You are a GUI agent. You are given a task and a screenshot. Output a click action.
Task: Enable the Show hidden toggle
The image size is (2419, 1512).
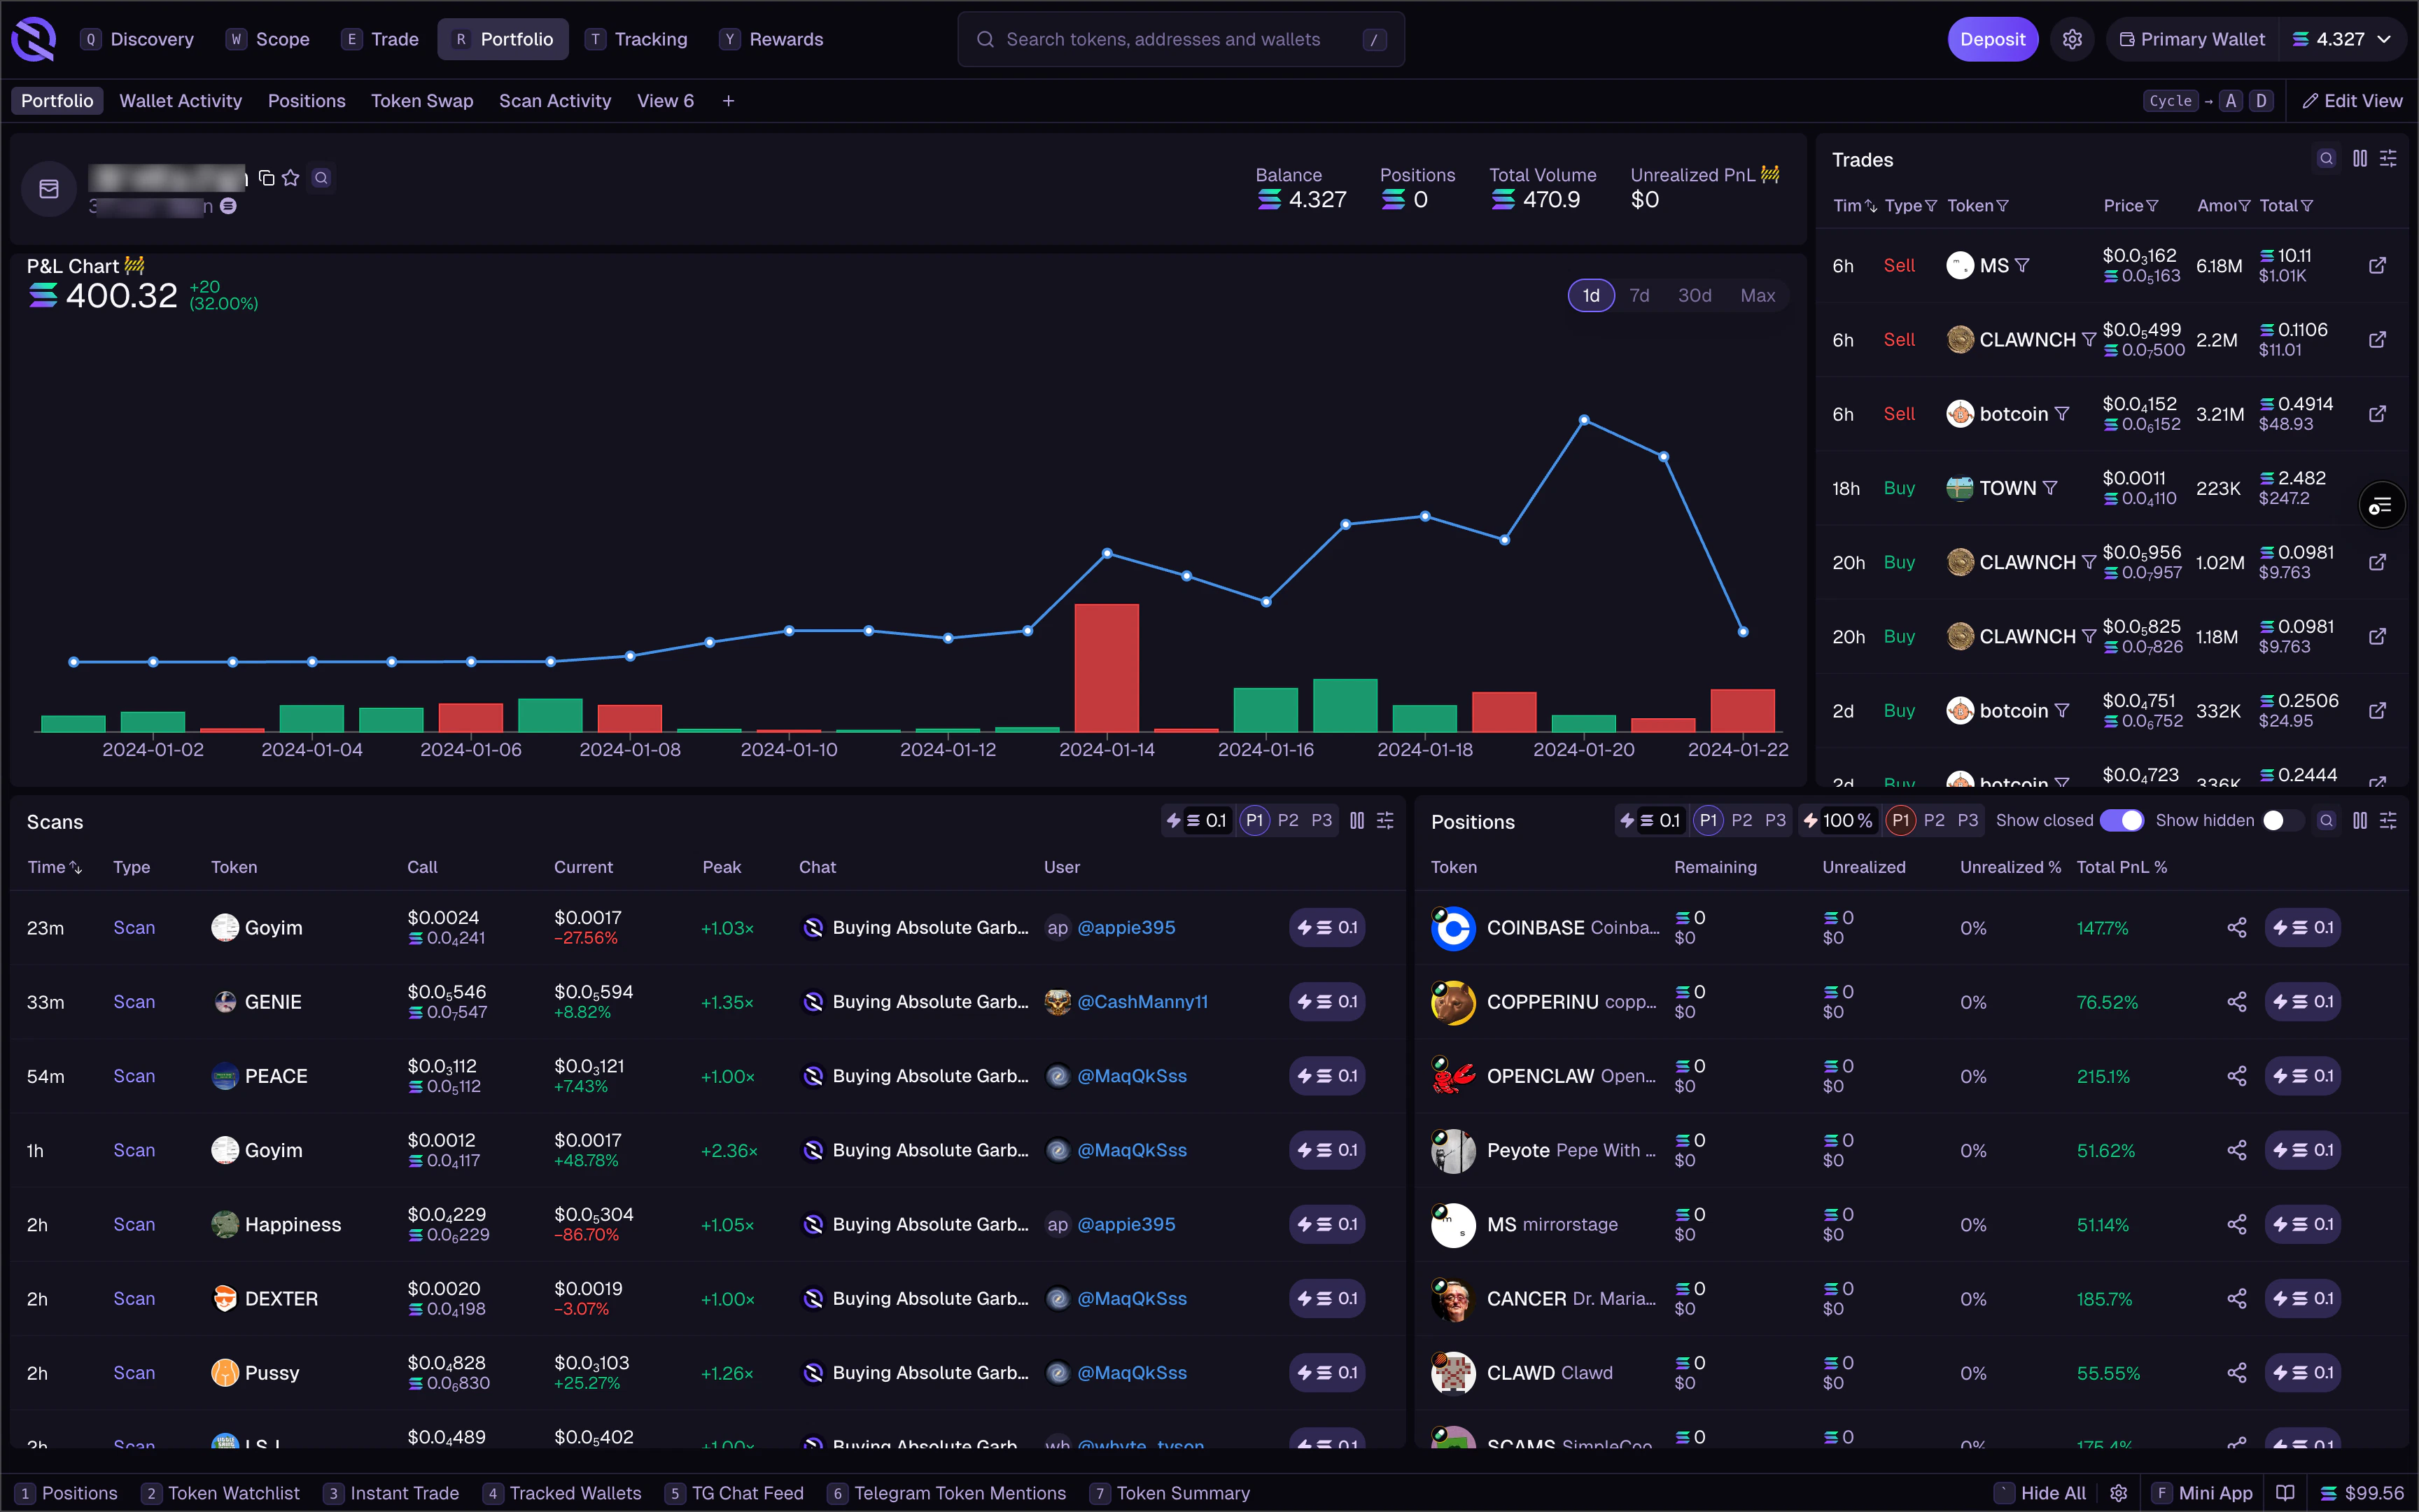click(x=2276, y=820)
